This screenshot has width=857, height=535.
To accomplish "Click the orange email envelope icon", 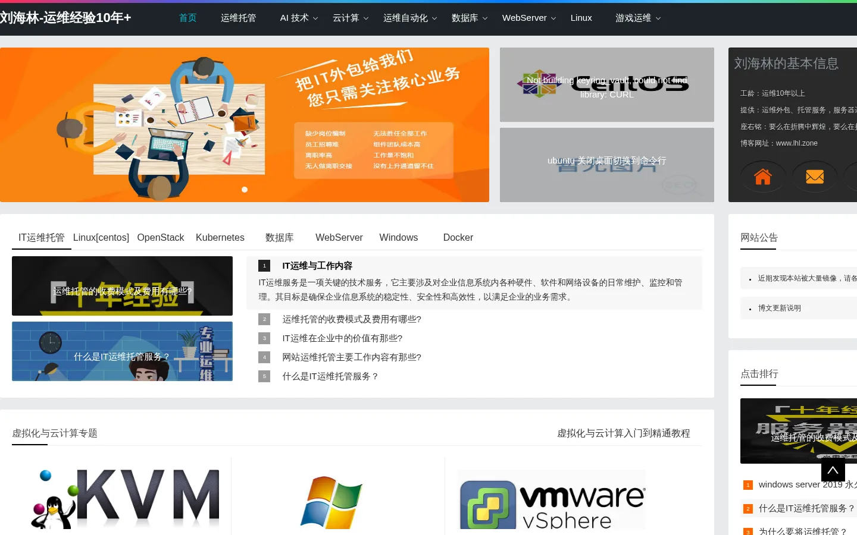I will pos(815,177).
